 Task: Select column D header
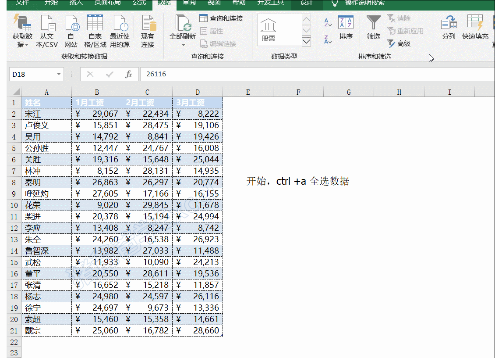198,92
